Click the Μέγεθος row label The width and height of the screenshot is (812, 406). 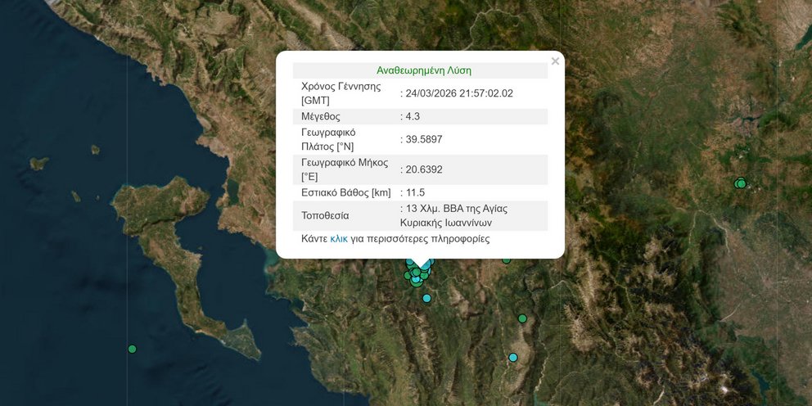(x=321, y=116)
